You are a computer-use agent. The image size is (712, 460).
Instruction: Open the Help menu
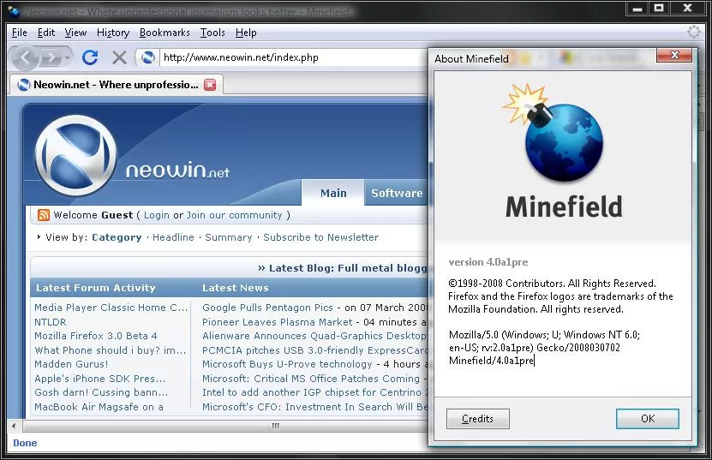(x=246, y=33)
